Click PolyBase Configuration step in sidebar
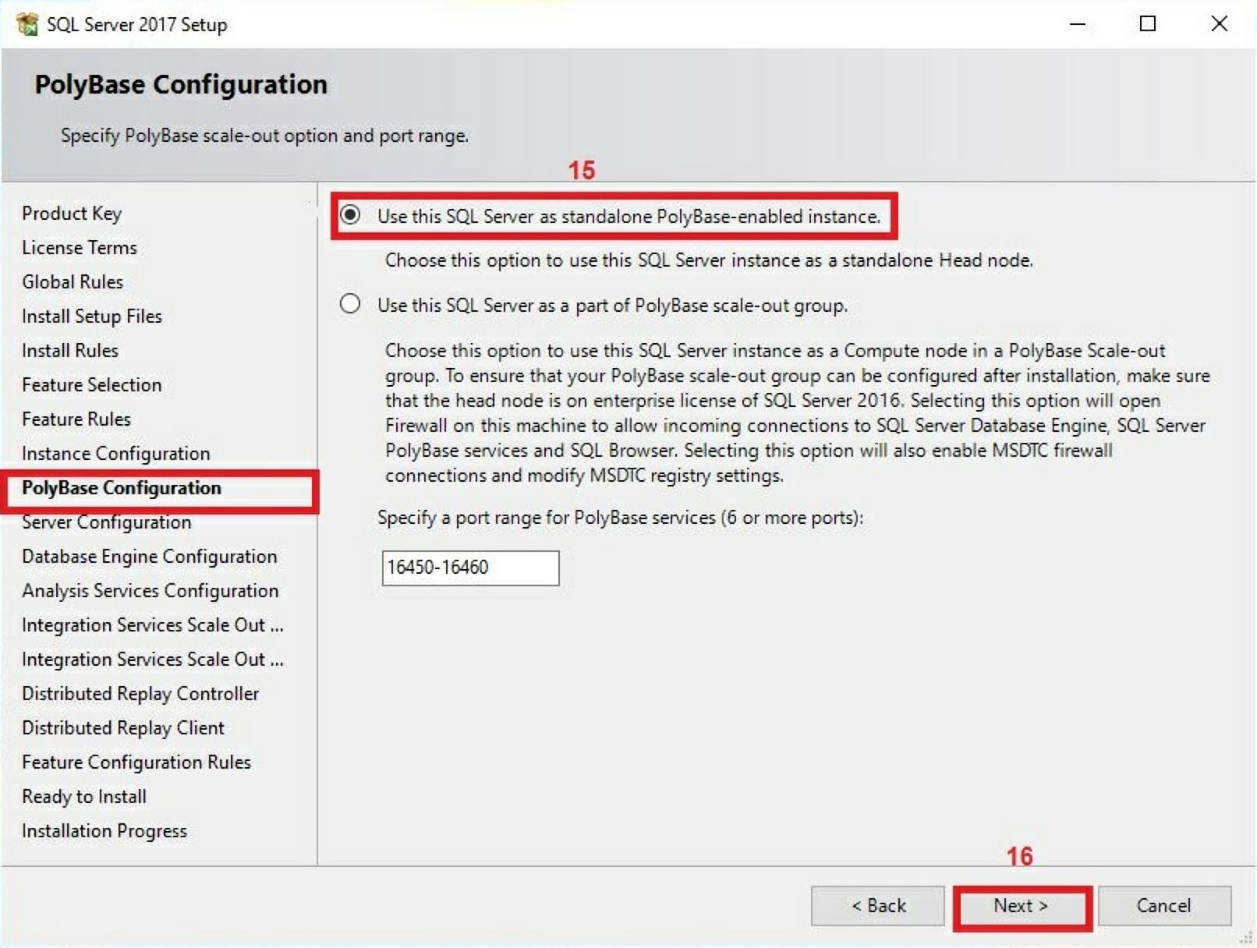1257x948 pixels. (122, 488)
